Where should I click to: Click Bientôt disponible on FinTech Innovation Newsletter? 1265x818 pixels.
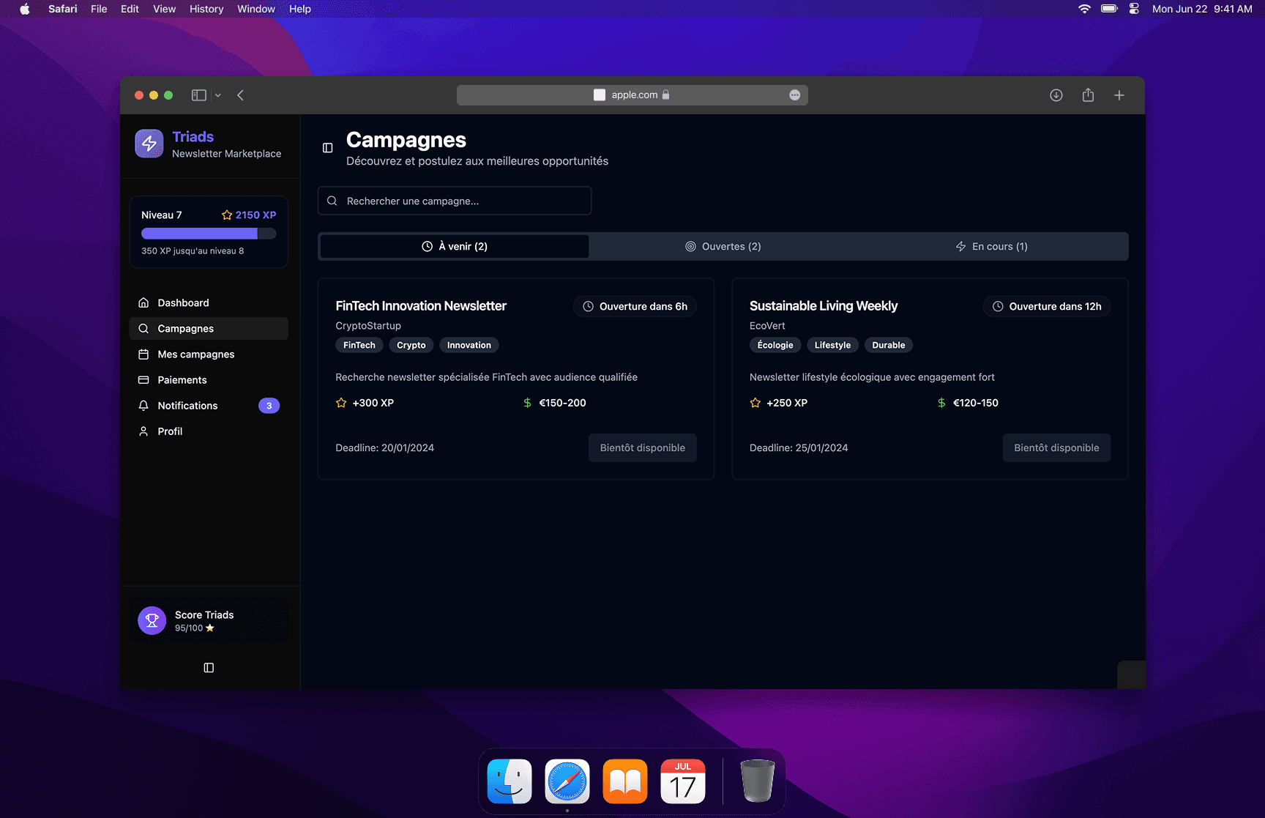click(x=642, y=447)
